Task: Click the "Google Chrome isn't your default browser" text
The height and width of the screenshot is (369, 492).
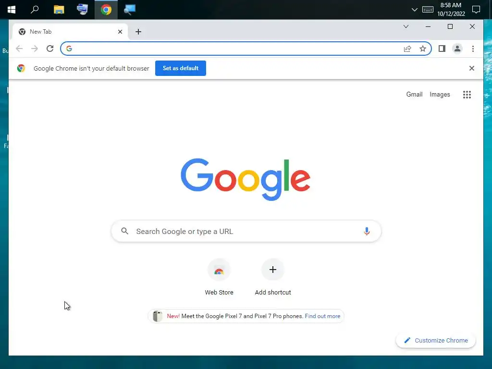Action: 91,68
